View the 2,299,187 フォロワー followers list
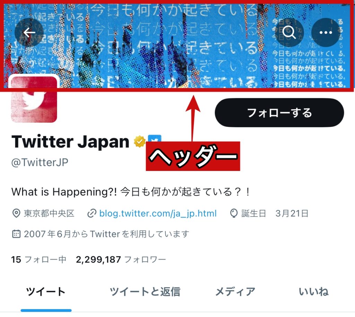Screen dimensions: 355x317 [x=121, y=259]
